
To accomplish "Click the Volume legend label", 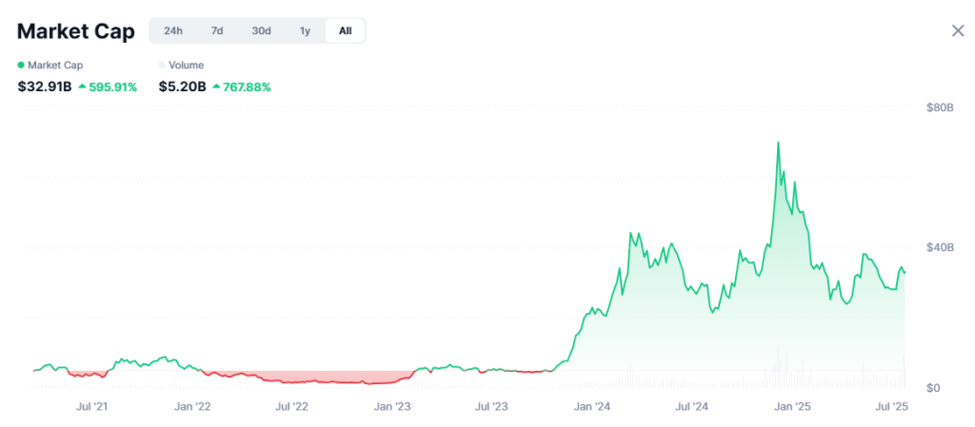I will click(x=187, y=66).
